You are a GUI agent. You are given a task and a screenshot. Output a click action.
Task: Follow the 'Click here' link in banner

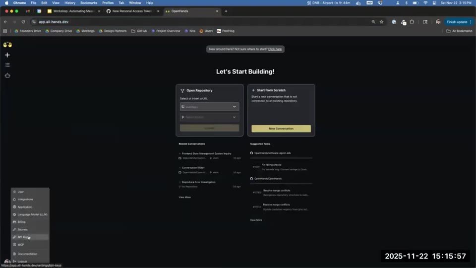(275, 49)
